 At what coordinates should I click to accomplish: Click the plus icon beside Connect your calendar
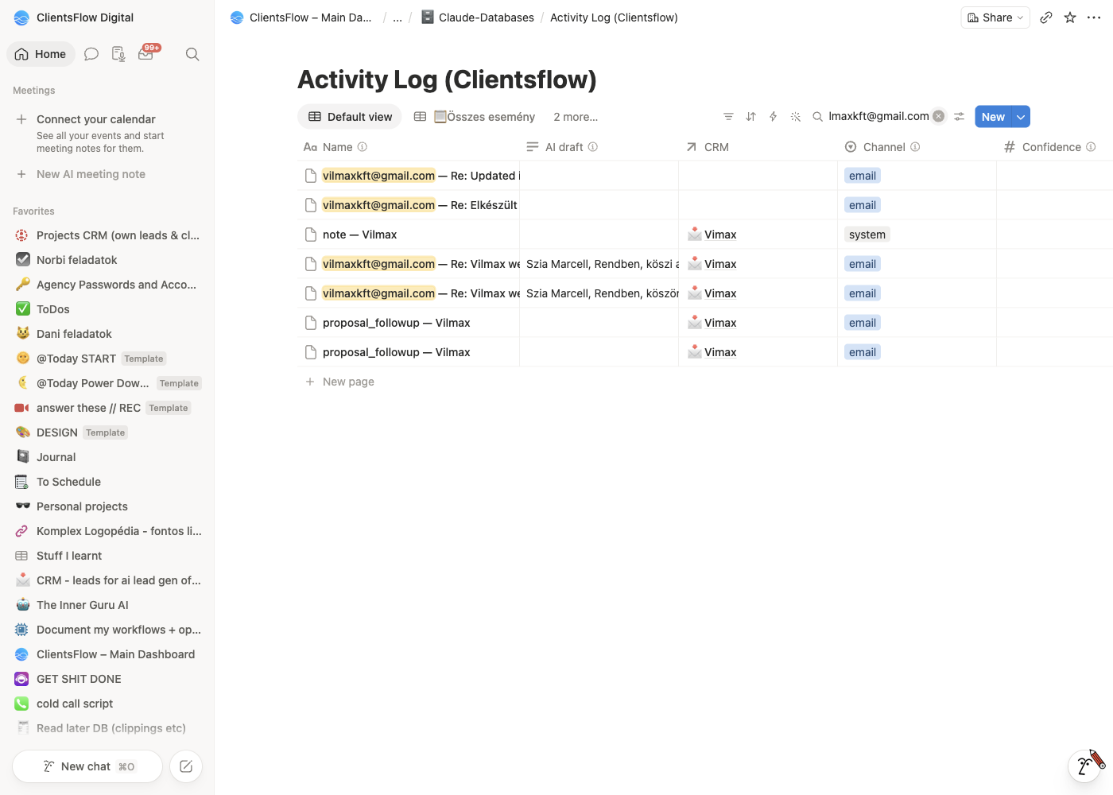(x=21, y=119)
